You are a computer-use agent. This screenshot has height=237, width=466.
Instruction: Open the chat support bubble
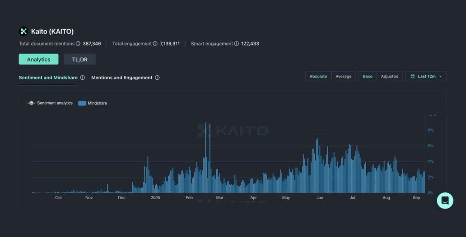tap(445, 201)
